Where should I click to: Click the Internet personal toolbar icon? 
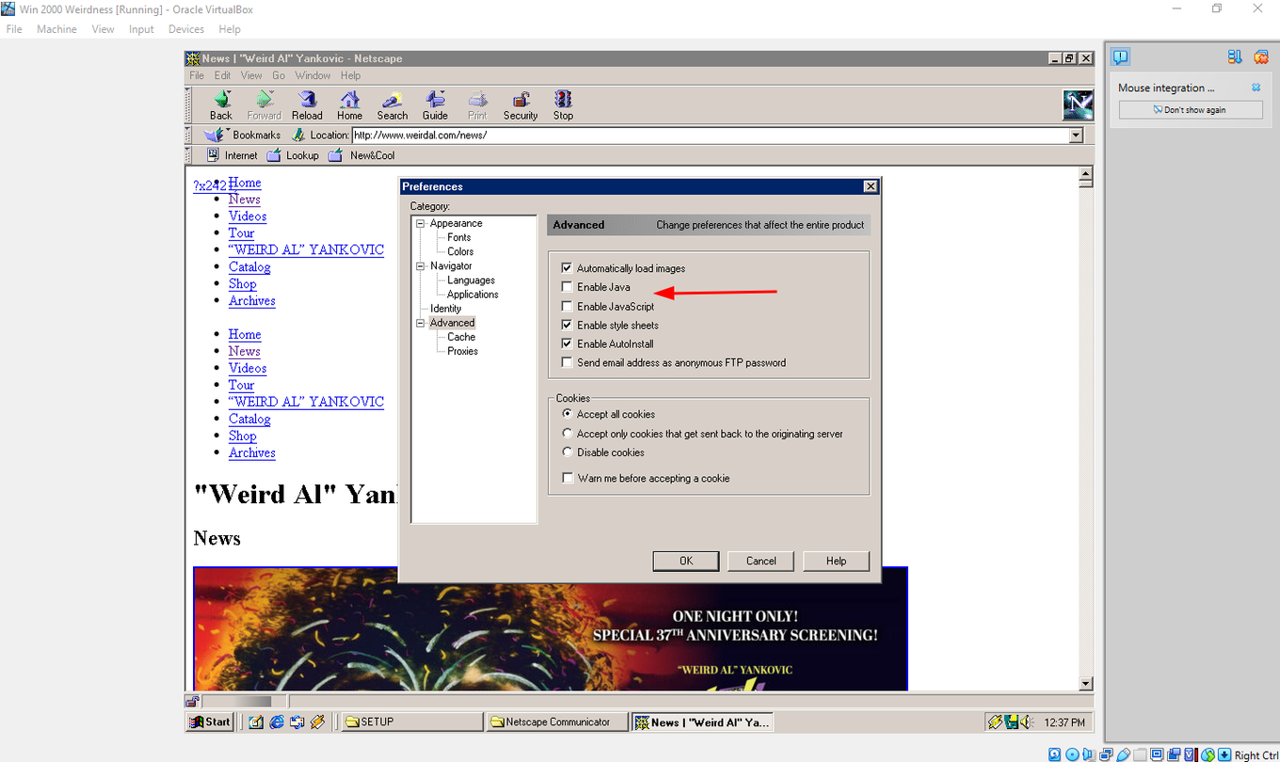pyautogui.click(x=214, y=155)
